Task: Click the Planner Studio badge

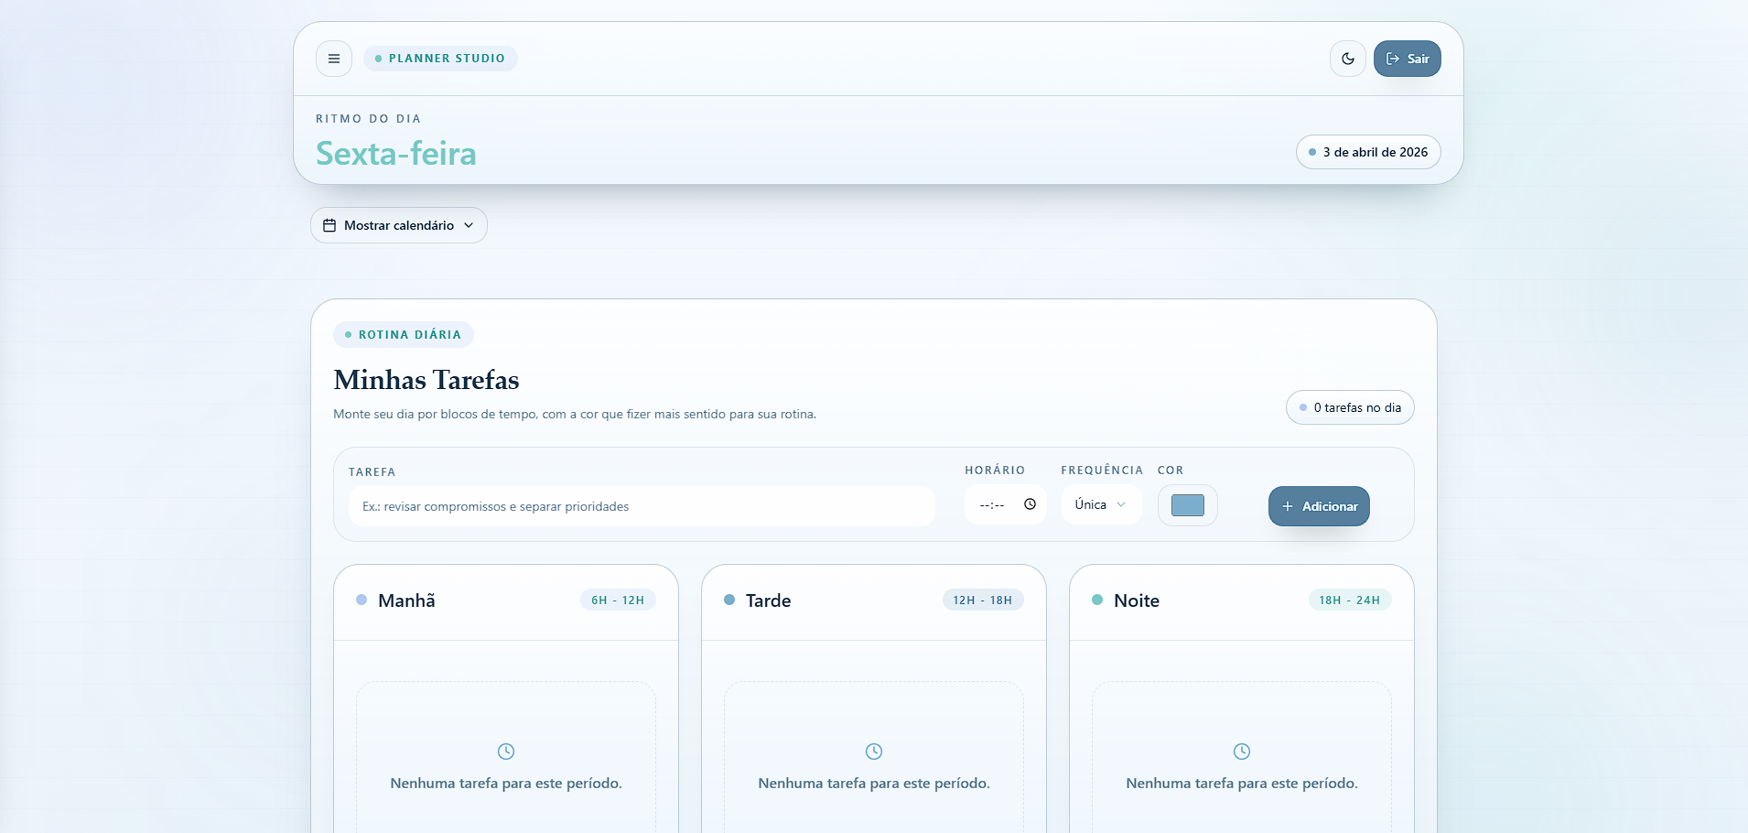Action: pyautogui.click(x=440, y=59)
